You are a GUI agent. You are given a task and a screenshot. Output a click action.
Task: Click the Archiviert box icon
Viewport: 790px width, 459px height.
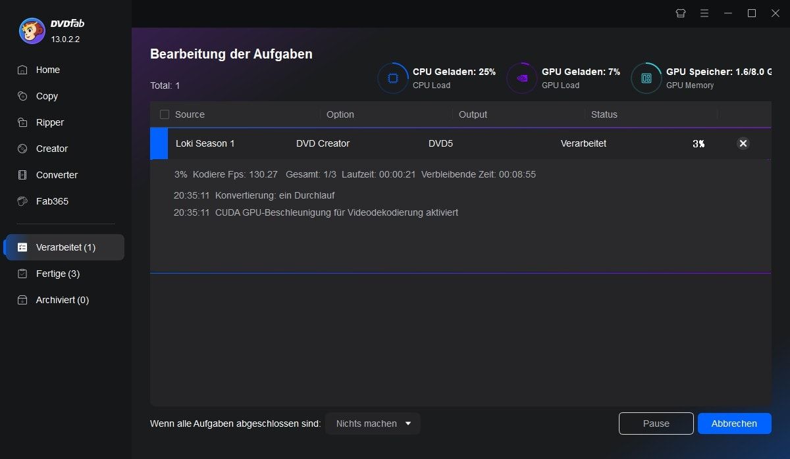(x=22, y=300)
